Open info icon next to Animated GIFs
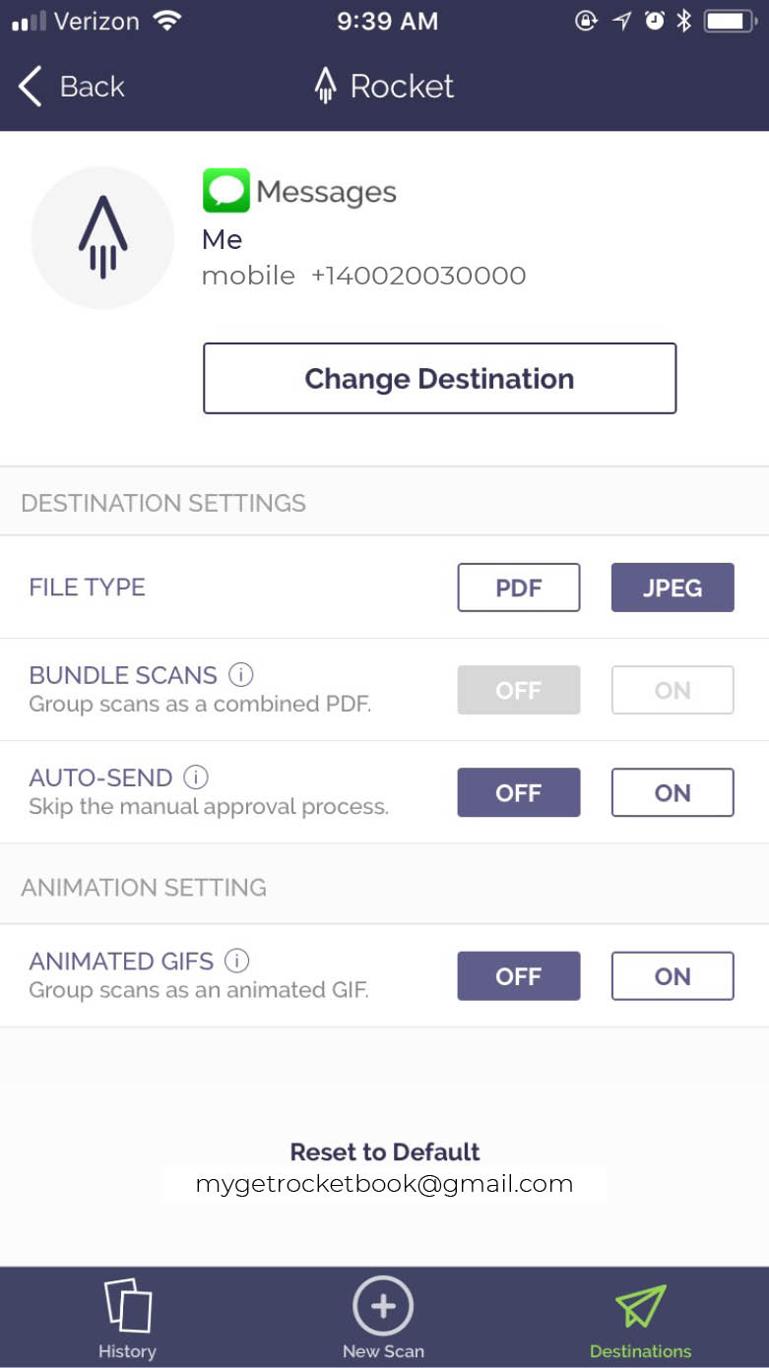 tap(236, 961)
